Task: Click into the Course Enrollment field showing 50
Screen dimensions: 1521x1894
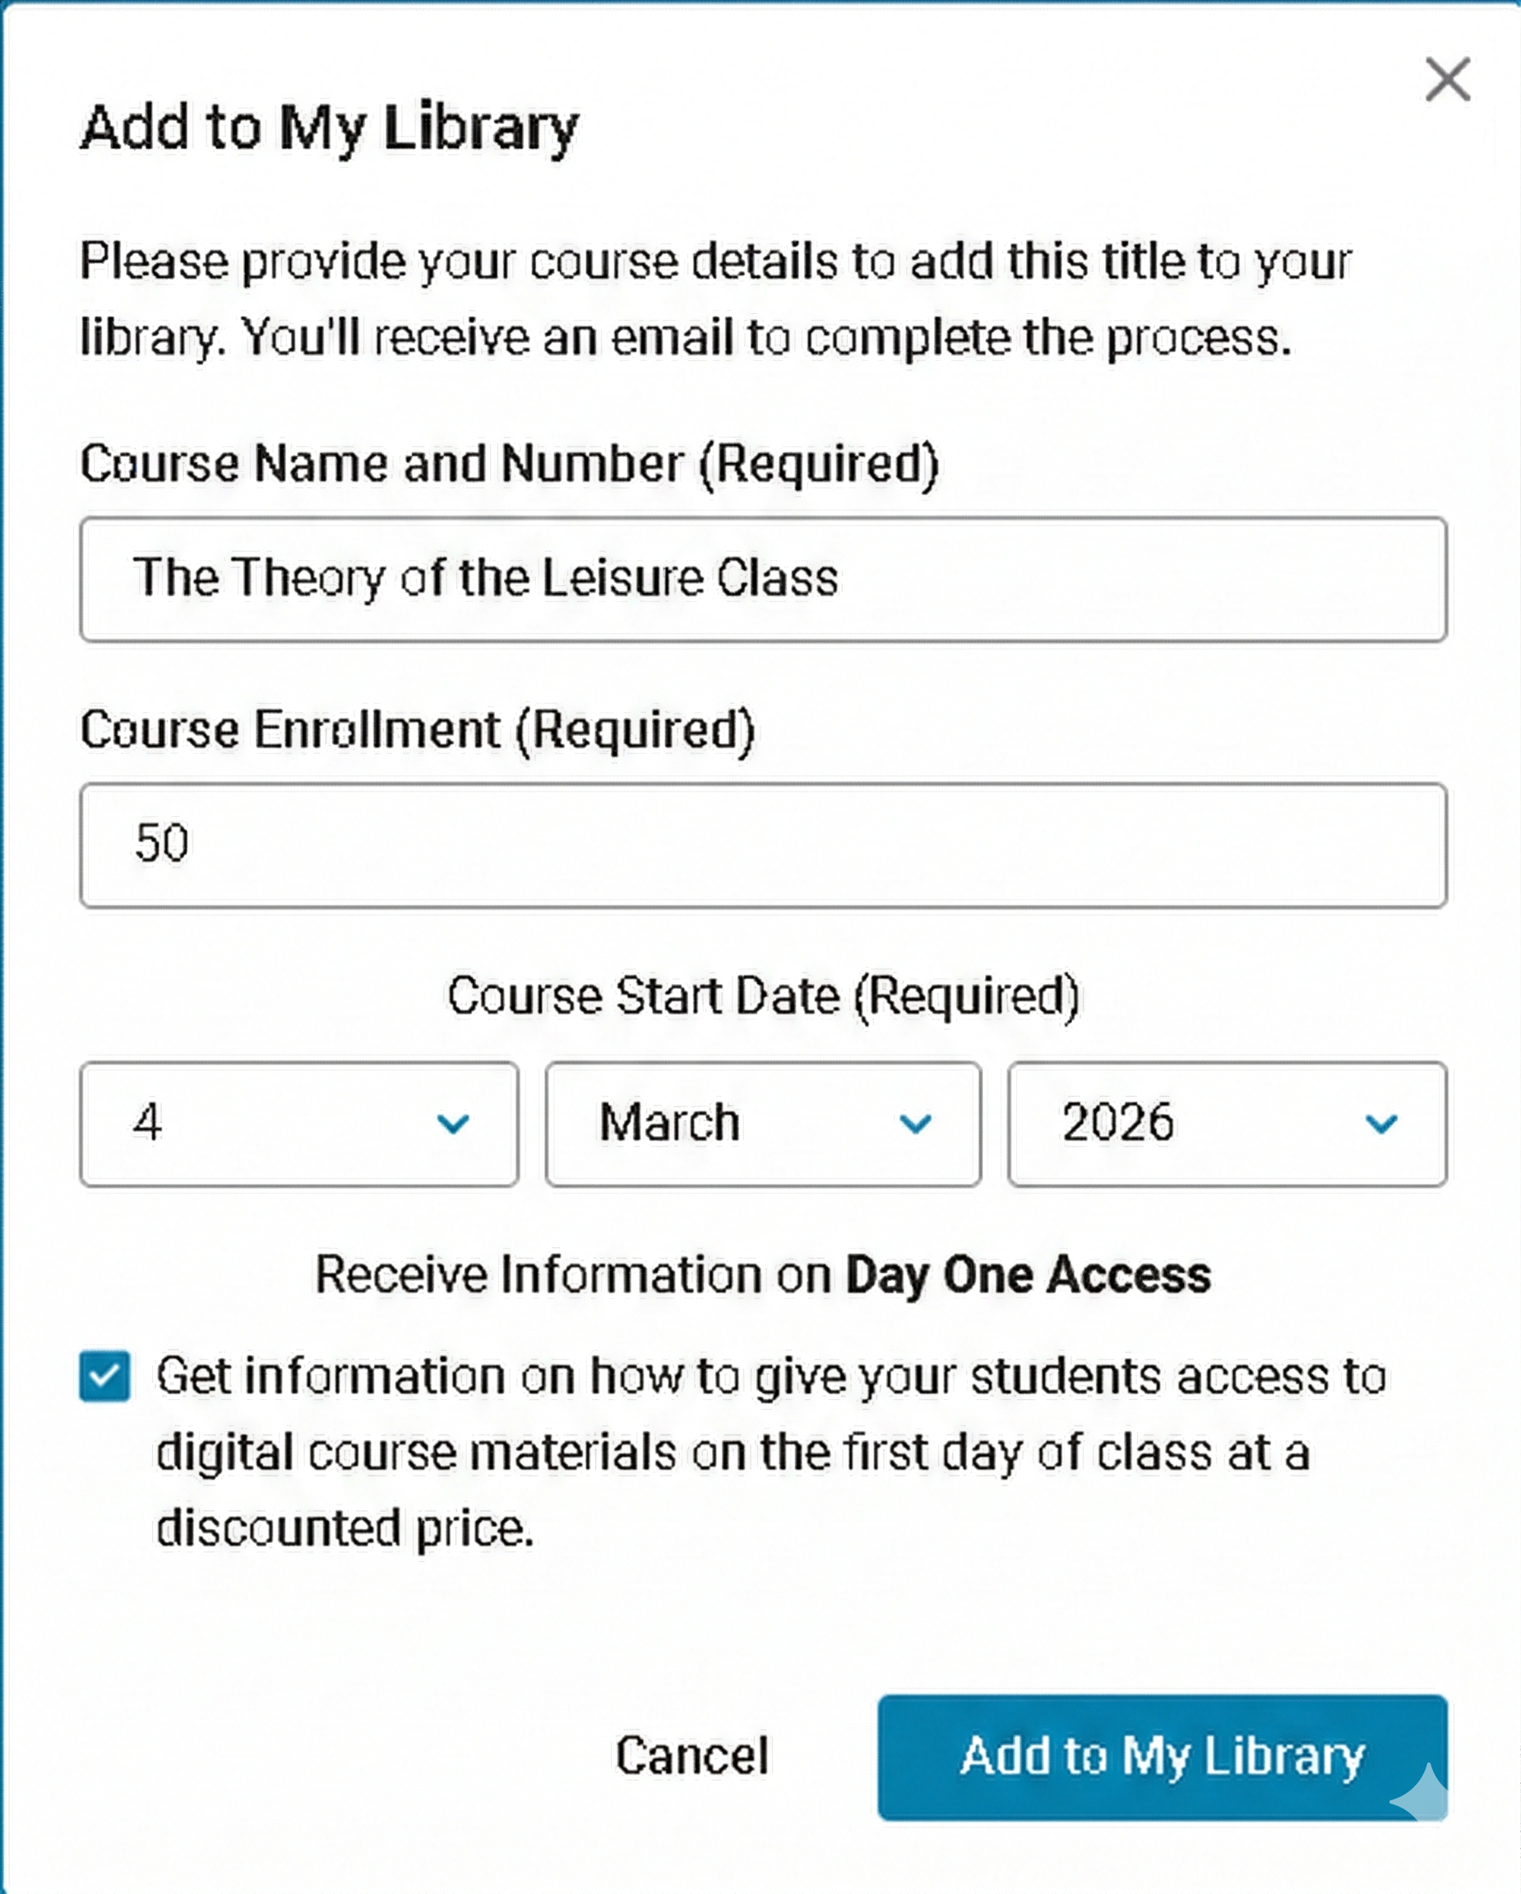Action: point(763,844)
